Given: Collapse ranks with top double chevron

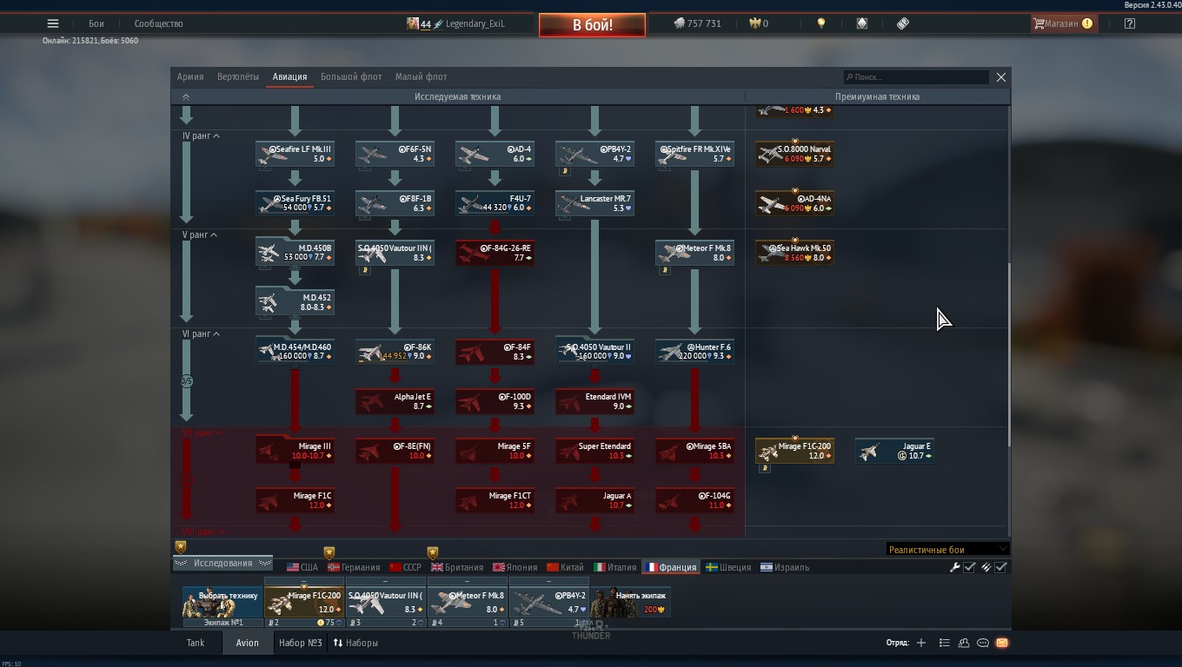Looking at the screenshot, I should 186,96.
